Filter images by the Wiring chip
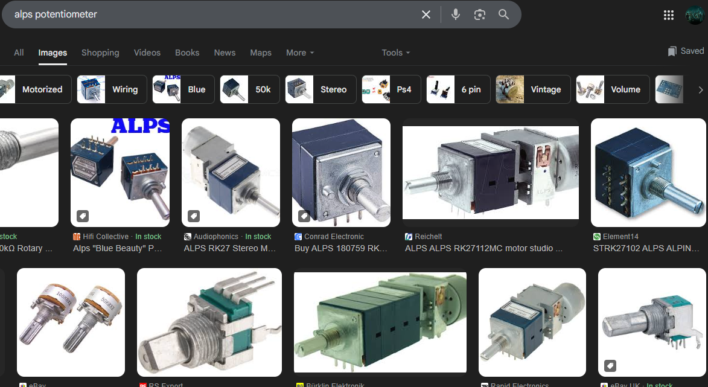 click(x=112, y=89)
